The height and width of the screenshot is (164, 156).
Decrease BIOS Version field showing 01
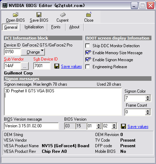pos(99,127)
